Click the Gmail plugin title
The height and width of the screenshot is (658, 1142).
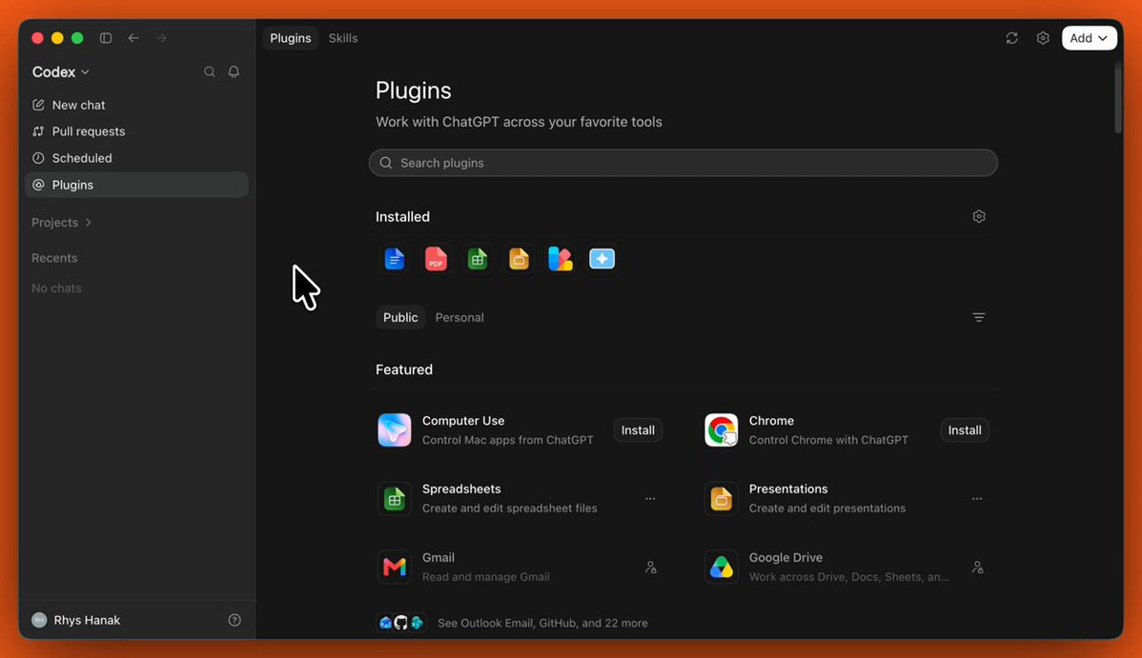[438, 558]
